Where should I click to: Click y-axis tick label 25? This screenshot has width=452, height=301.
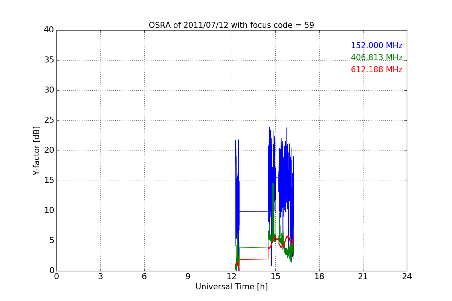tap(49, 120)
